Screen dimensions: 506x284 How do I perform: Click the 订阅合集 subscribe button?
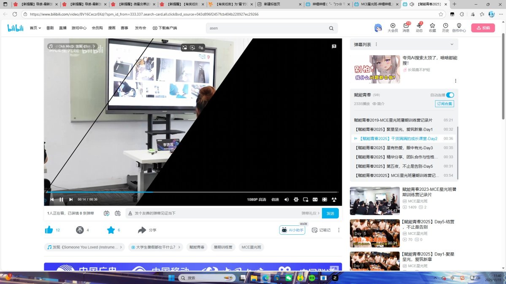click(x=444, y=104)
